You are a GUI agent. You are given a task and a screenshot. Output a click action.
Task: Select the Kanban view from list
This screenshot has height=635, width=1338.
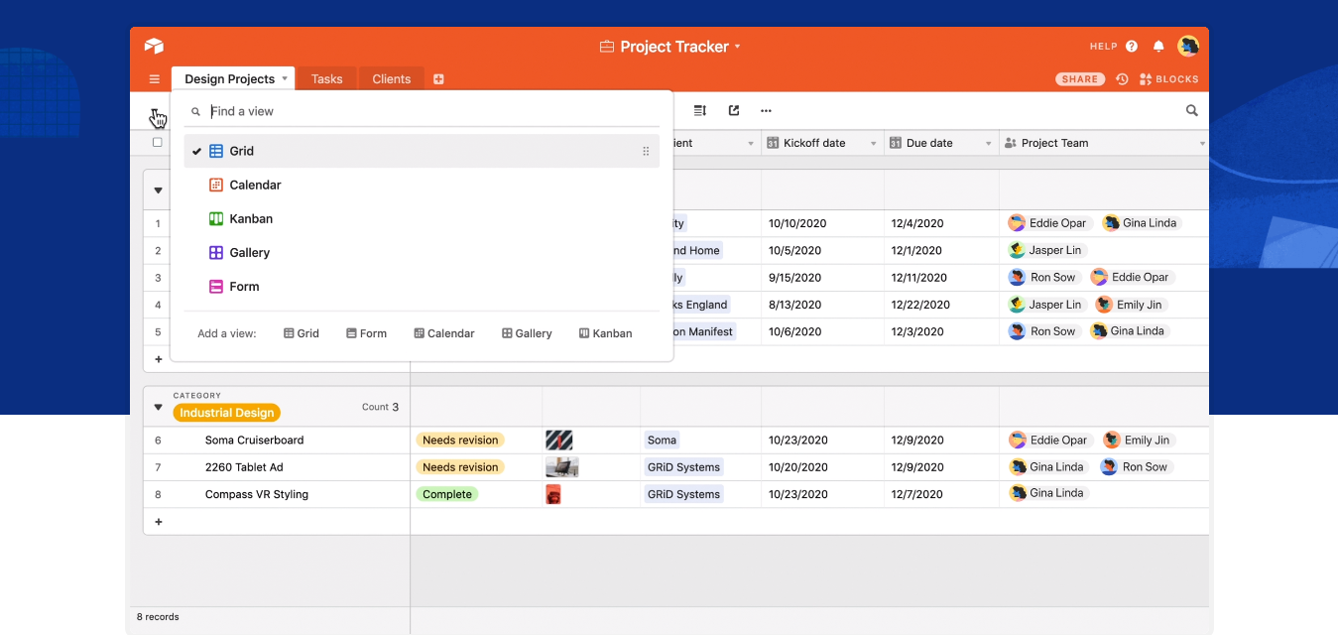click(251, 219)
